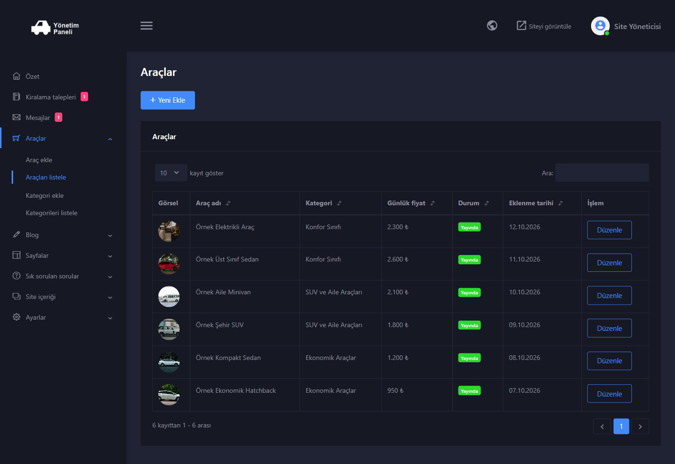Viewport: 675px width, 464px height.
Task: Sort table by Günlük fiyat column
Action: click(x=417, y=203)
